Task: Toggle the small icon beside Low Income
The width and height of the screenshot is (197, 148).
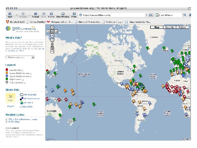Action: pos(22,70)
